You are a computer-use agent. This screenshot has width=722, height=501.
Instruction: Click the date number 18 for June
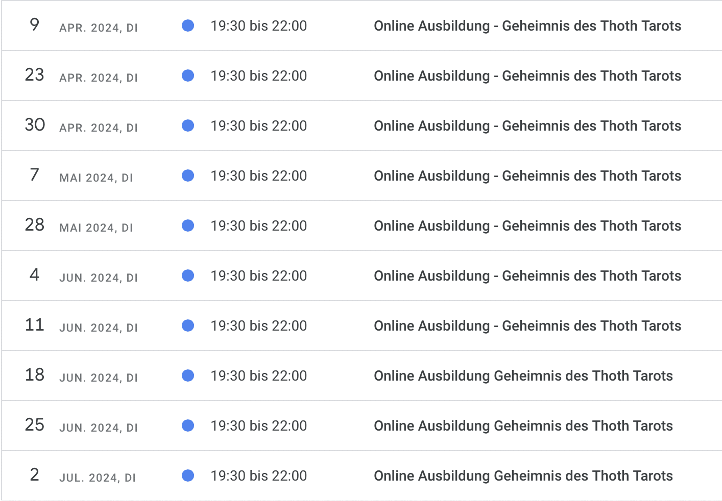[x=34, y=375]
